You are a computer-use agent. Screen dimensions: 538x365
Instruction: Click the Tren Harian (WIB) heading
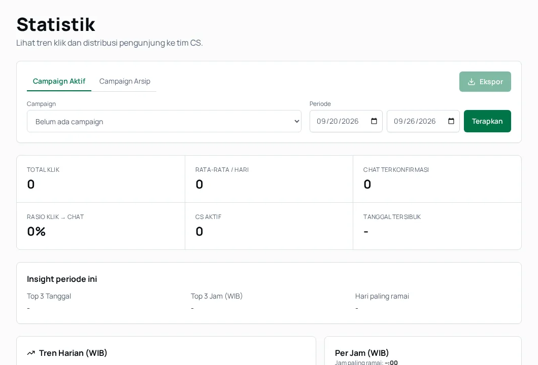click(73, 353)
